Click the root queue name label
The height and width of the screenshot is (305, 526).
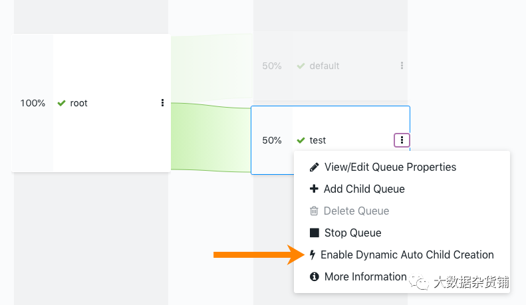pos(79,103)
